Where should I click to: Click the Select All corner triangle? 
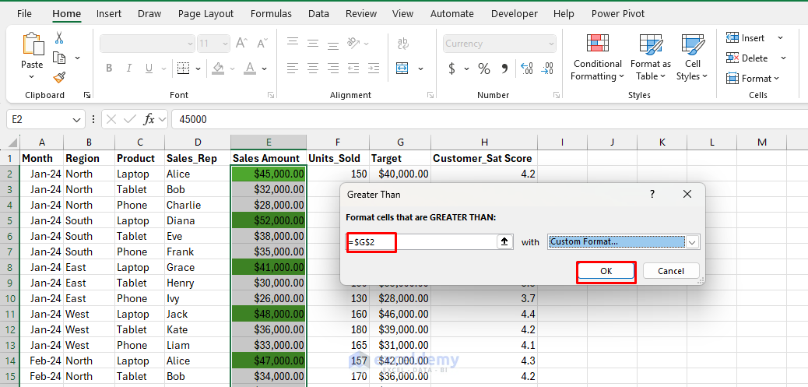[13, 142]
